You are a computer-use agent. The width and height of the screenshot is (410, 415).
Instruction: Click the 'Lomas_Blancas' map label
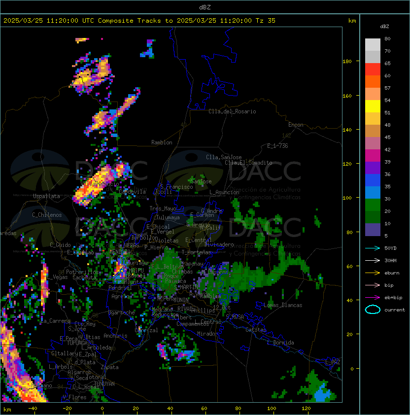coord(283,305)
